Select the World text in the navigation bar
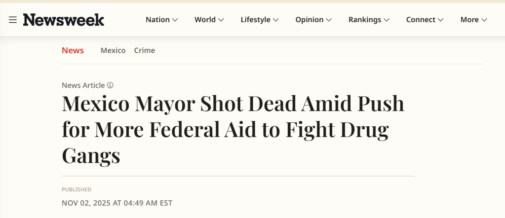This screenshot has width=505, height=218. [205, 20]
